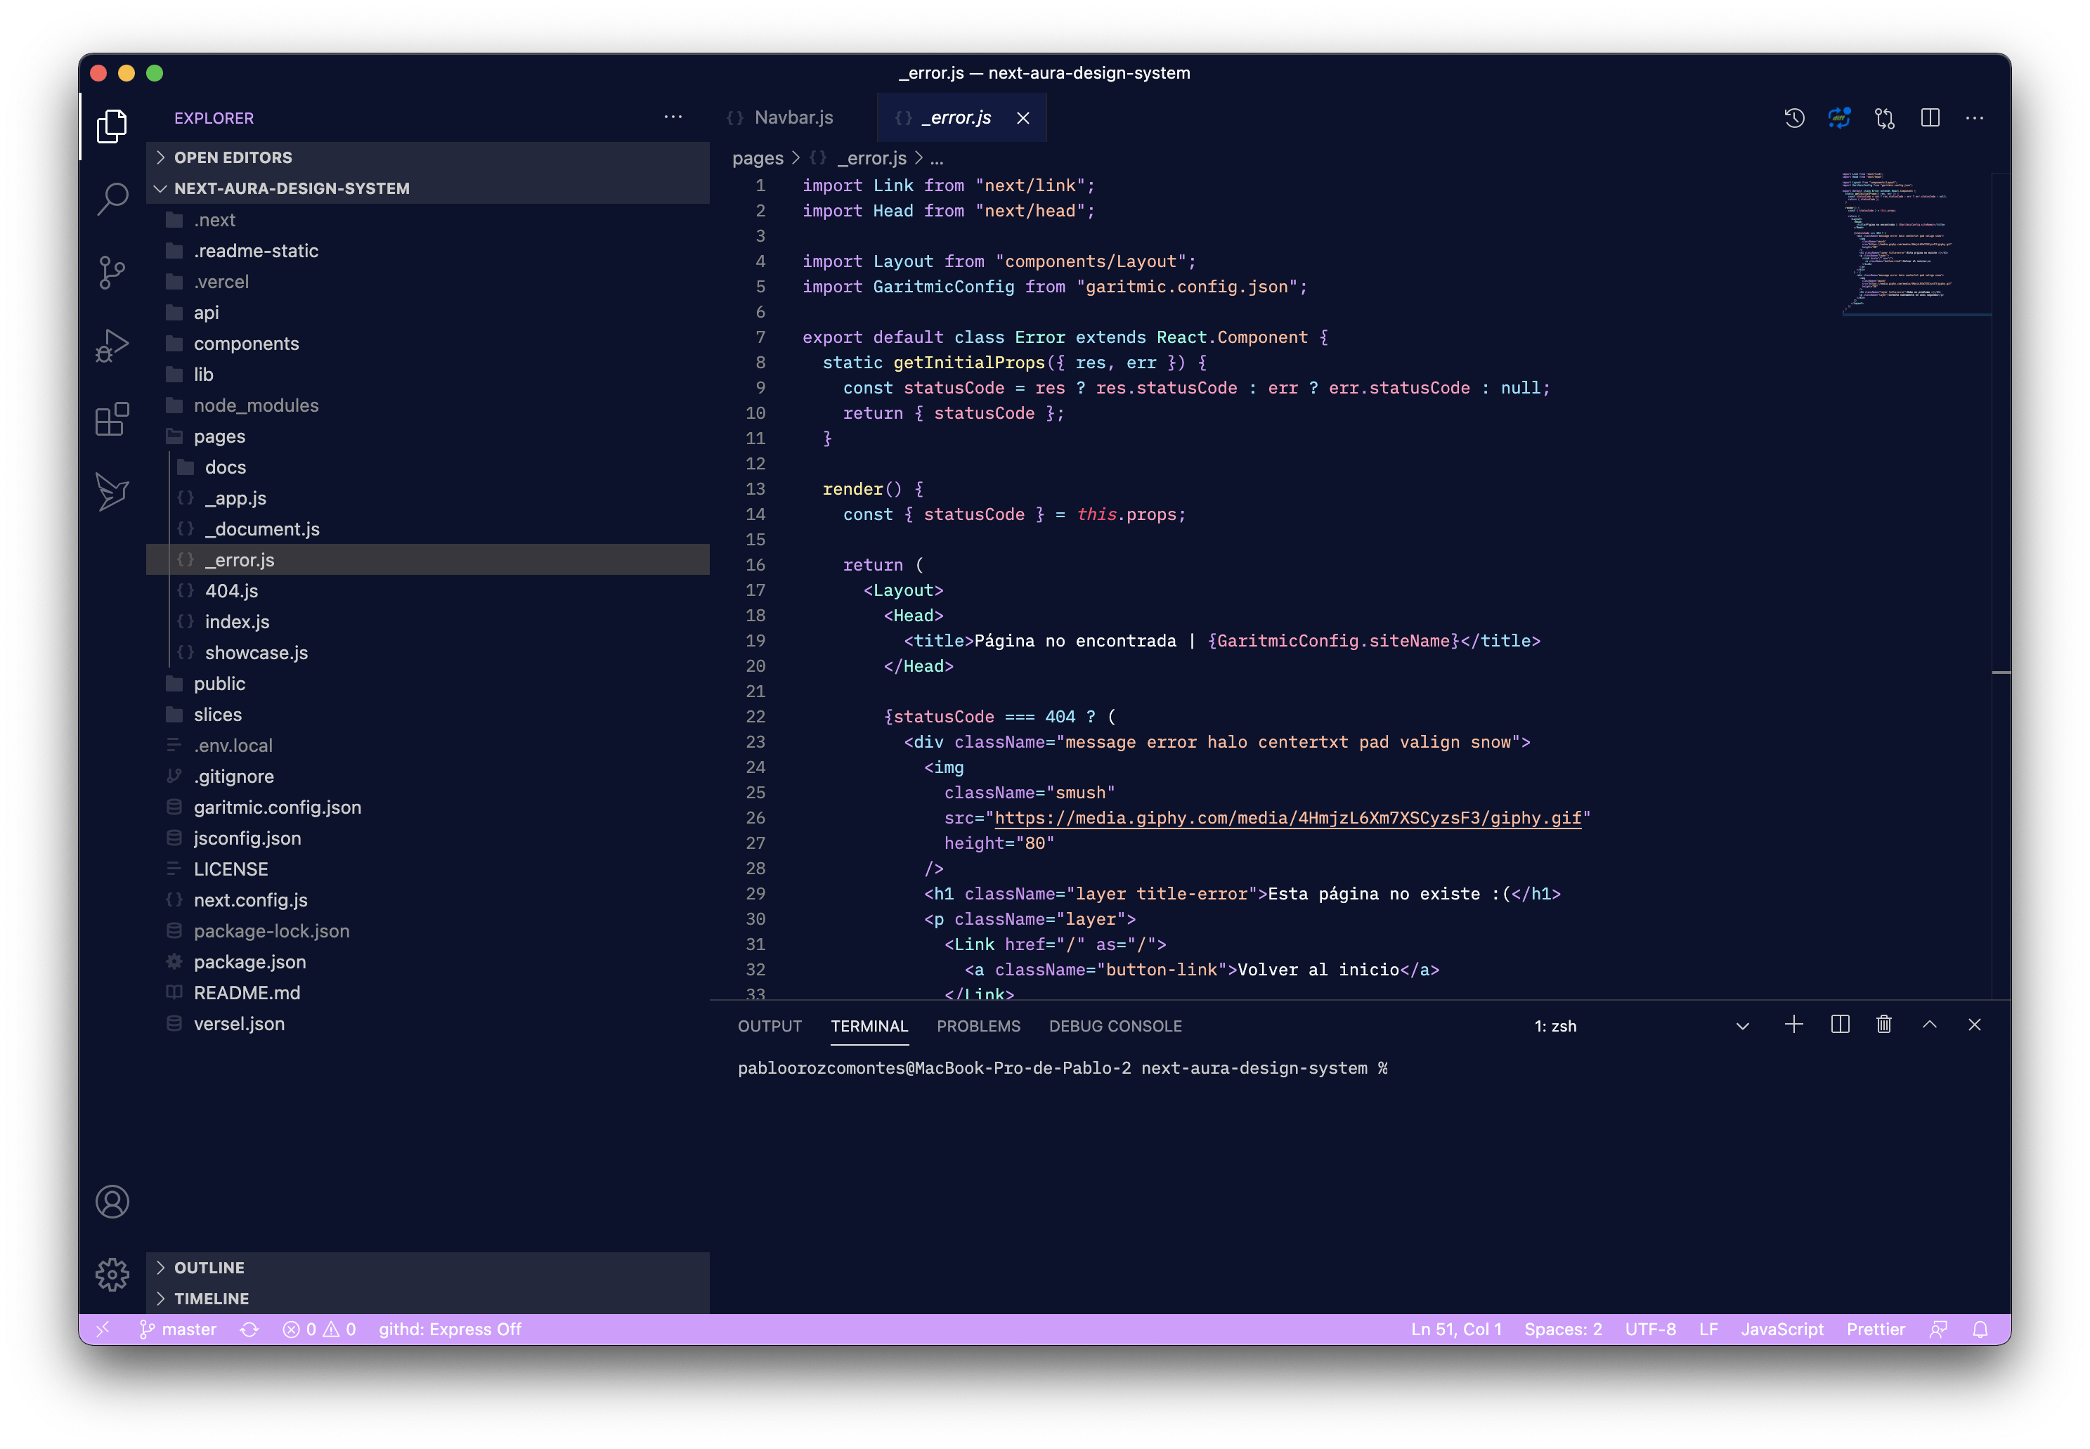Open the Explorer view in activity bar
The height and width of the screenshot is (1449, 2090).
coord(112,125)
